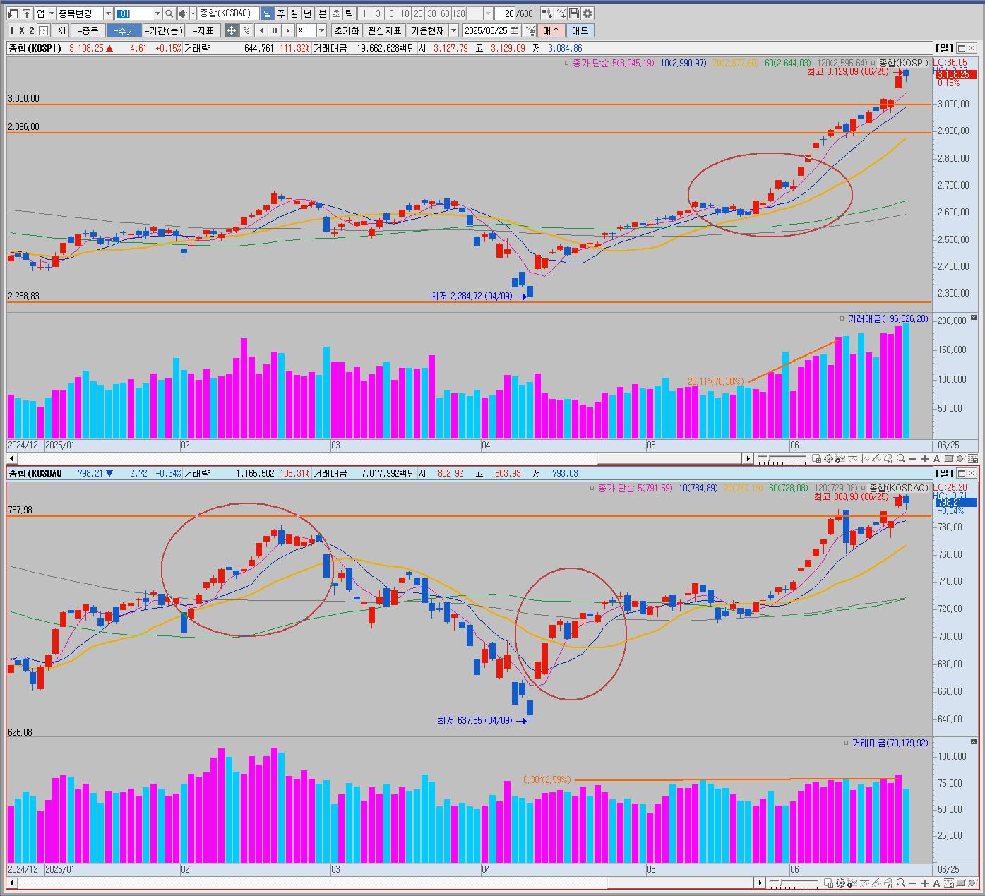Viewport: 985px width, 896px height.
Task: Expand the 종목변경 dropdown
Action: [x=108, y=13]
